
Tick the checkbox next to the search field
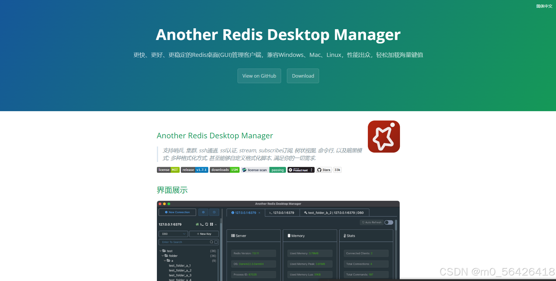click(216, 242)
